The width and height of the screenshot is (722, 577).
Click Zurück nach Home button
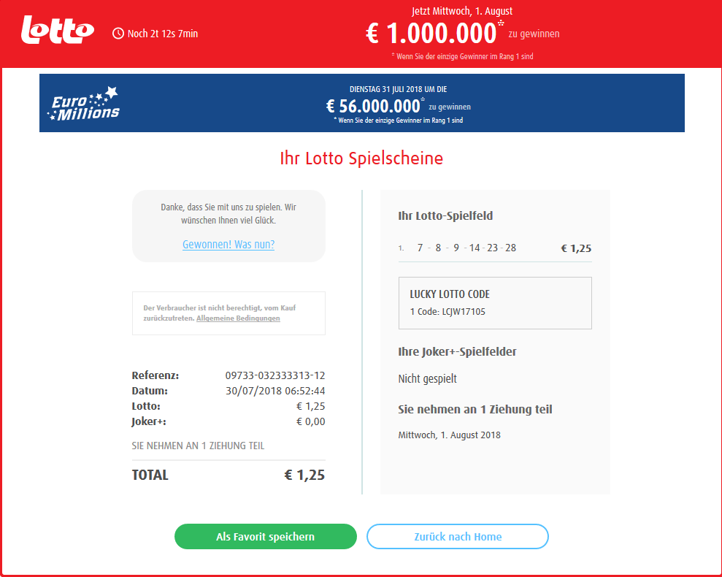tap(458, 536)
